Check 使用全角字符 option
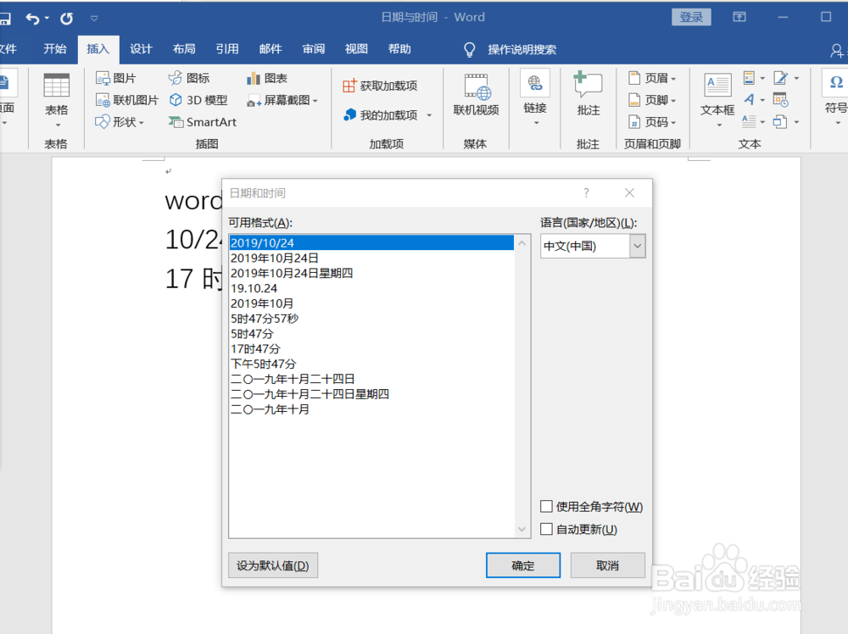 click(547, 506)
